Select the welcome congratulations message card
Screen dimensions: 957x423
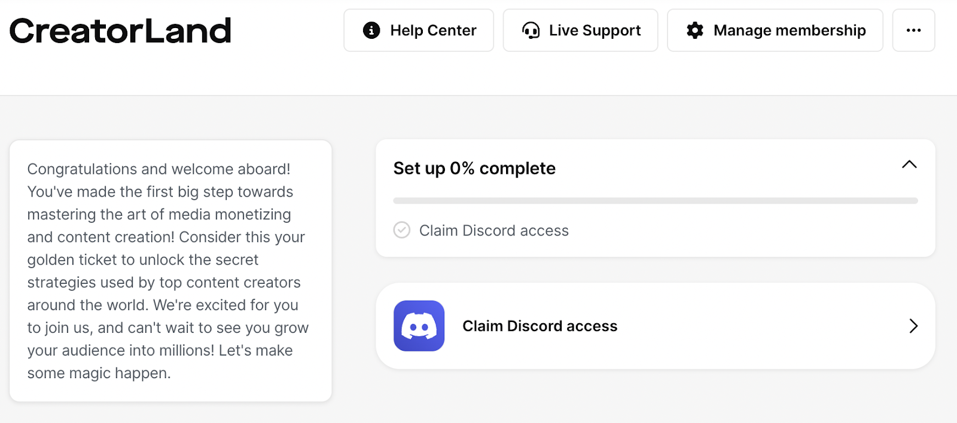[x=170, y=270]
